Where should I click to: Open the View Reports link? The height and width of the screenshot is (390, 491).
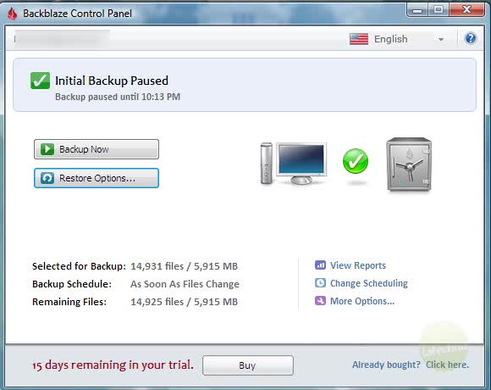click(x=357, y=265)
